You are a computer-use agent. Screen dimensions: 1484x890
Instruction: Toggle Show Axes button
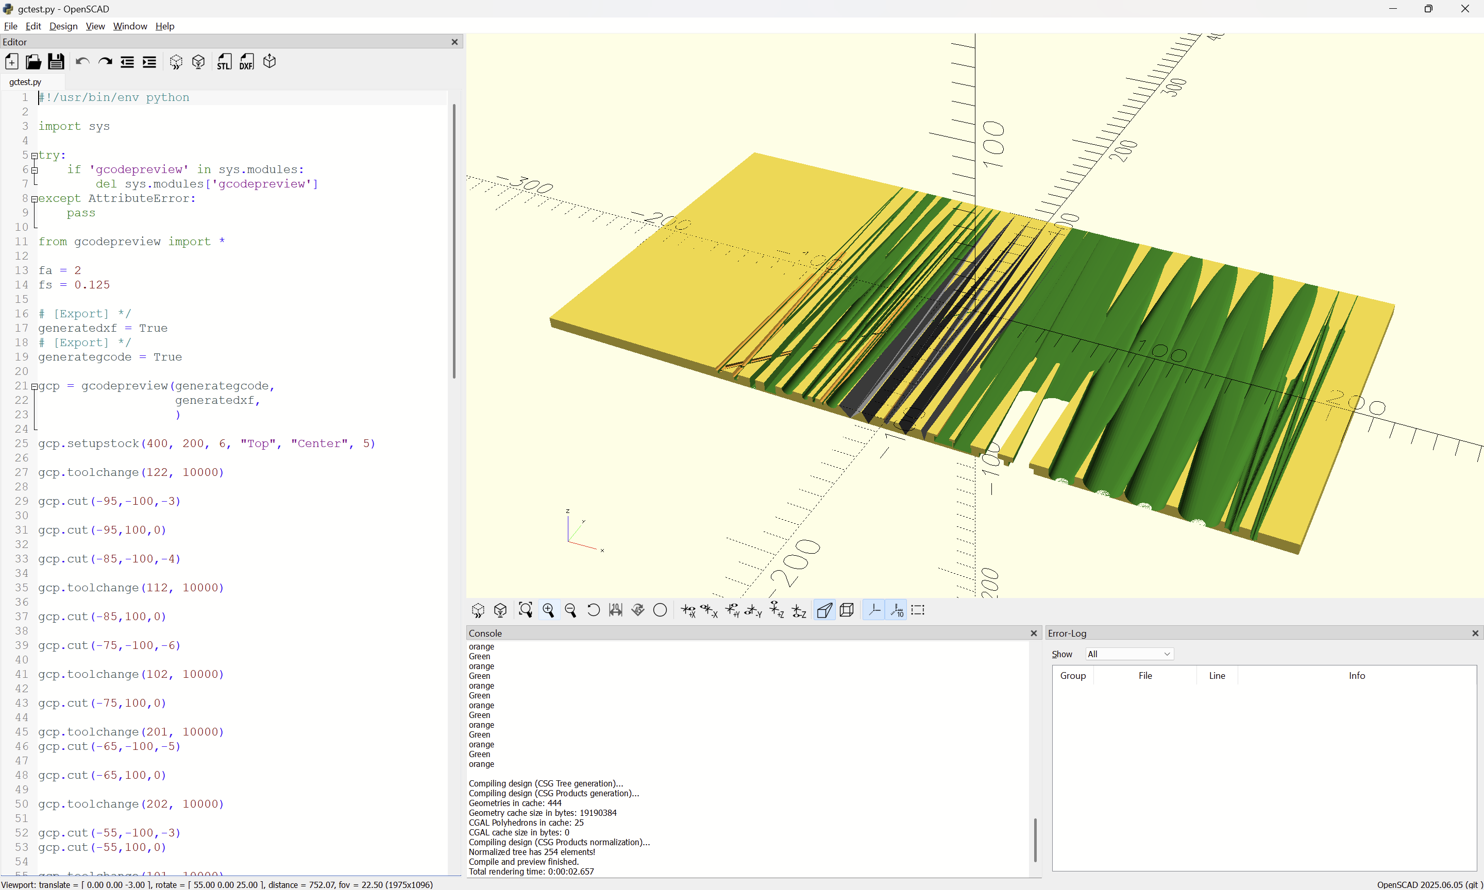[x=874, y=610]
